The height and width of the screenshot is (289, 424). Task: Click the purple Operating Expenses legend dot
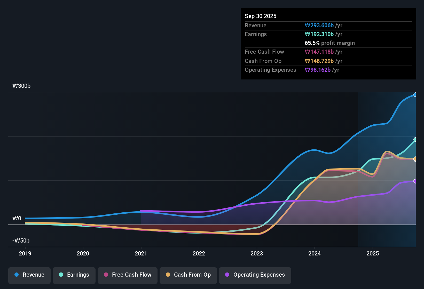click(x=227, y=275)
